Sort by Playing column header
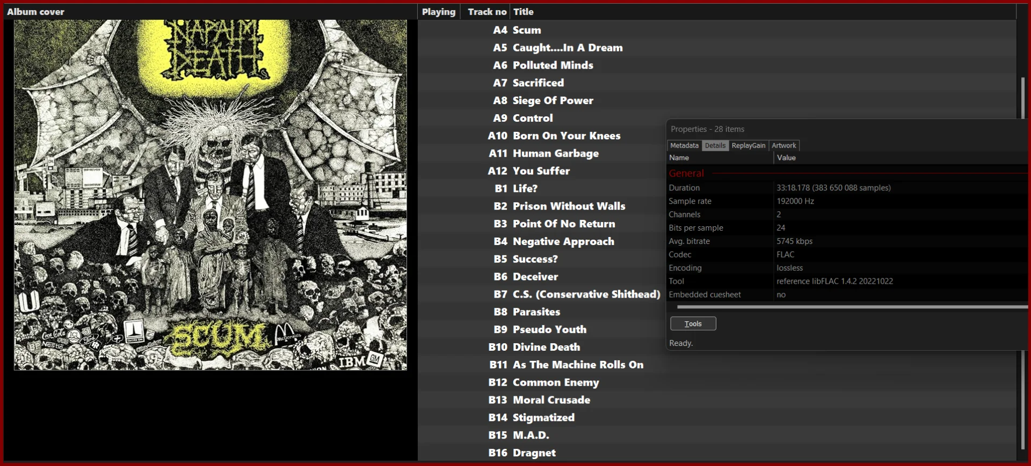The height and width of the screenshot is (466, 1031). (439, 12)
